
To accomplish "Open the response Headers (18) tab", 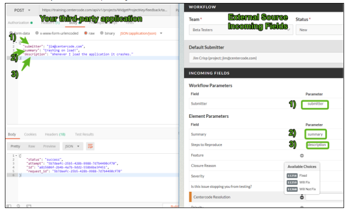I will [55, 134].
